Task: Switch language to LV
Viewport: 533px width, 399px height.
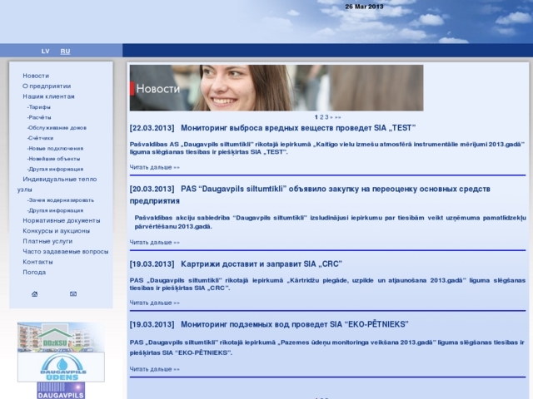Action: (45, 52)
